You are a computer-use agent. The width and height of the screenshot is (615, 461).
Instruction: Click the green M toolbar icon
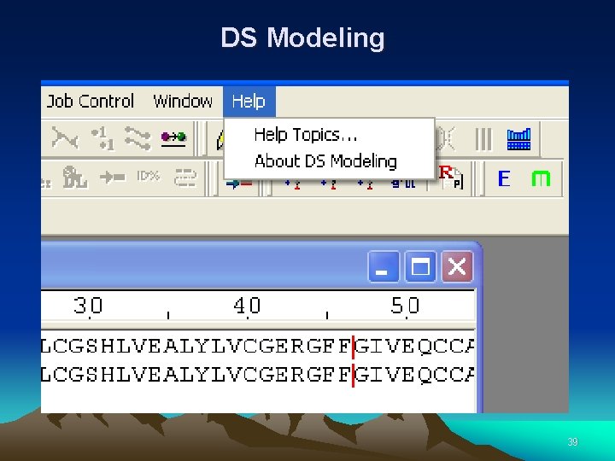pyautogui.click(x=541, y=178)
